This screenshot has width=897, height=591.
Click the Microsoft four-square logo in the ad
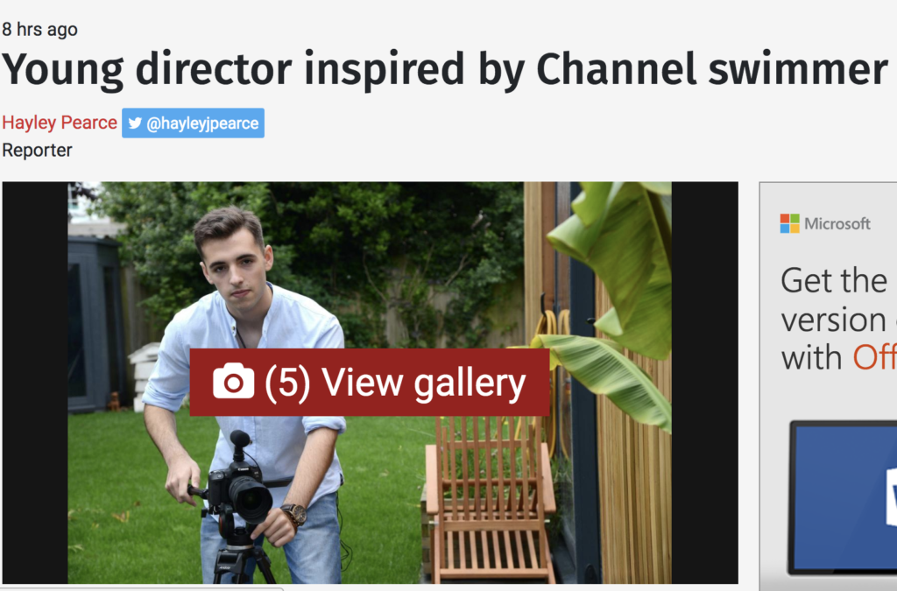789,223
